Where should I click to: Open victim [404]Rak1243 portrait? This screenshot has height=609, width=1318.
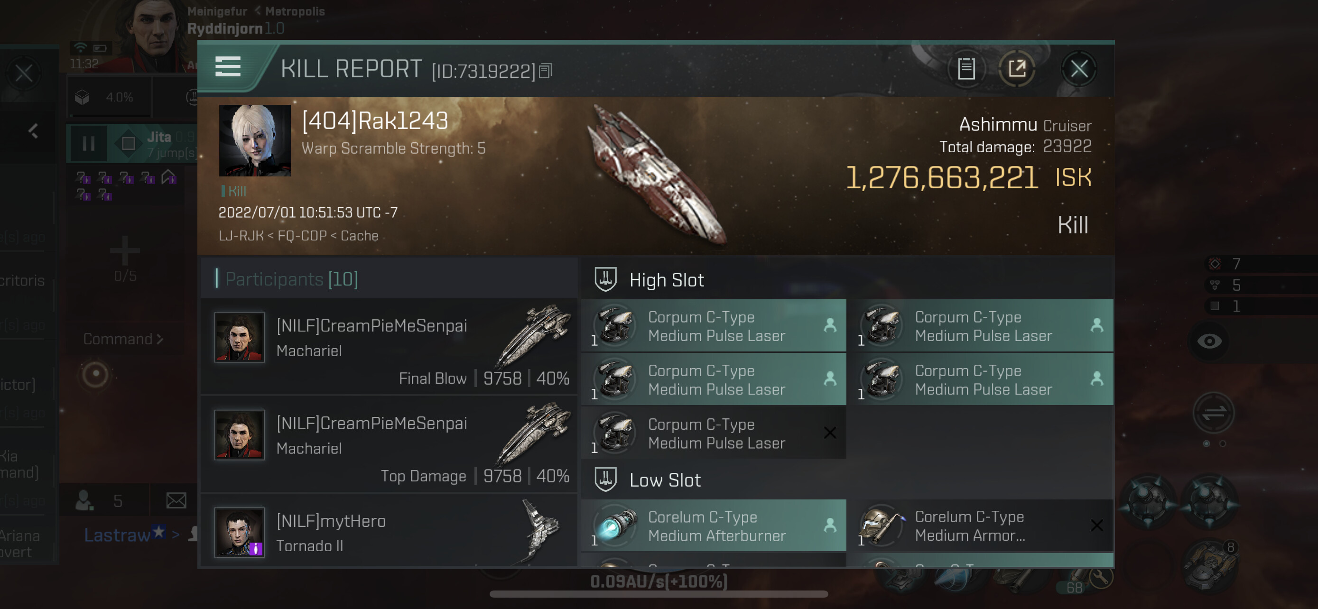pyautogui.click(x=255, y=140)
